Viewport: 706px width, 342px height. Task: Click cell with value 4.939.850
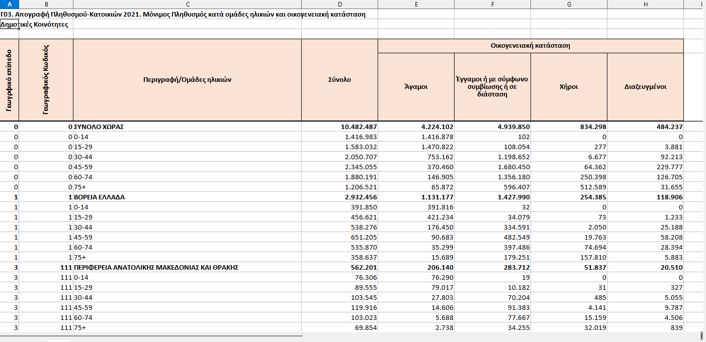tap(492, 127)
